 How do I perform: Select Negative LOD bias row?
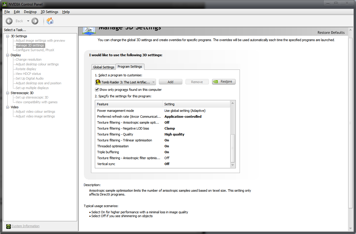tap(162, 128)
